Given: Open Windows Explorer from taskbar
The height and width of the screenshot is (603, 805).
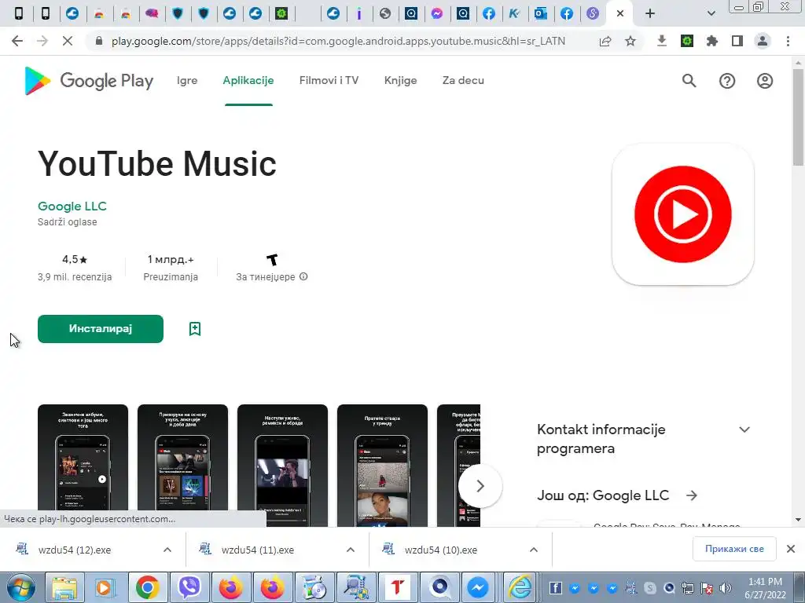Looking at the screenshot, I should 63,587.
